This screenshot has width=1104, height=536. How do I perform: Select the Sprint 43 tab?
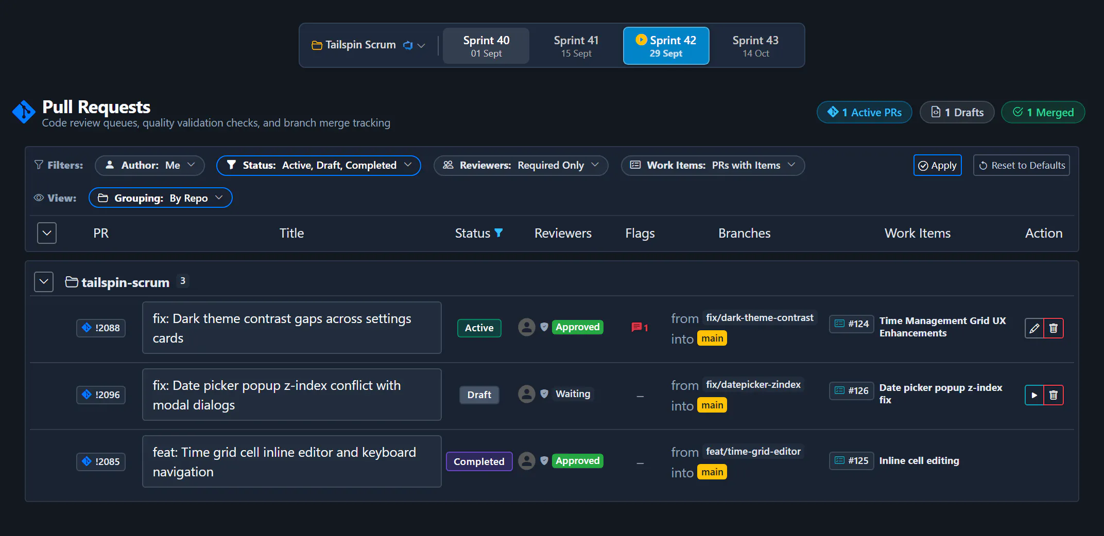(755, 46)
